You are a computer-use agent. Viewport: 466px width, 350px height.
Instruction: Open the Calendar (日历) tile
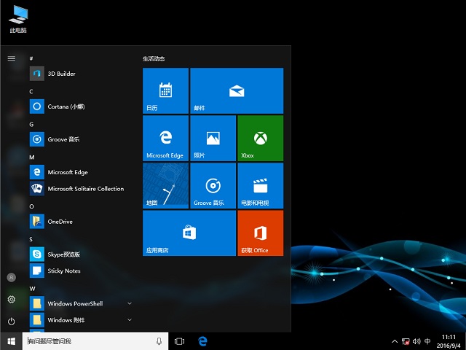(165, 90)
